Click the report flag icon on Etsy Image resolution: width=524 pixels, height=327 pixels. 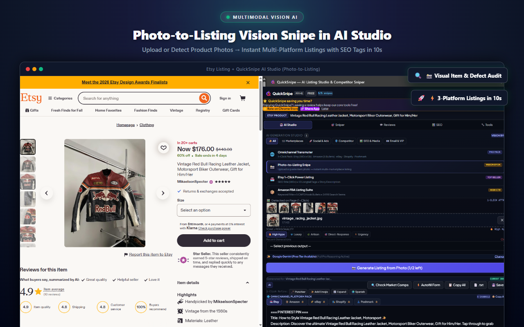pos(126,254)
